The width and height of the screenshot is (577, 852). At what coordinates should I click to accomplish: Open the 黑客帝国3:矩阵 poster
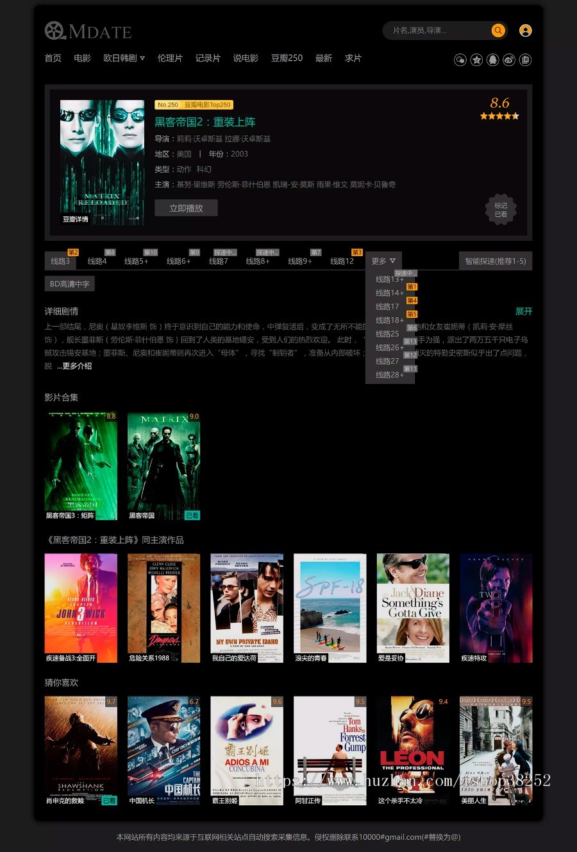pyautogui.click(x=81, y=466)
